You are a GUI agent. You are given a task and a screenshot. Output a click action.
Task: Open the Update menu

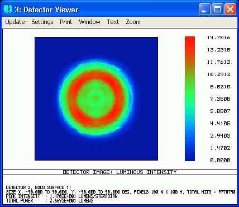pyautogui.click(x=15, y=22)
